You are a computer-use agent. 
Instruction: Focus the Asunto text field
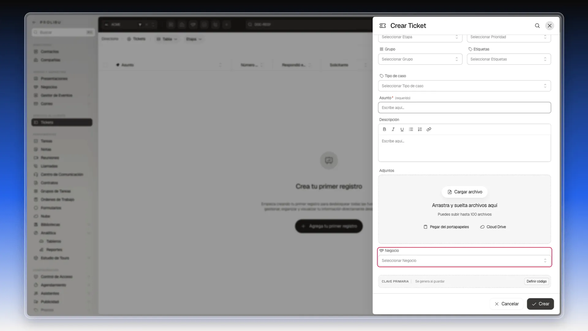click(x=464, y=108)
